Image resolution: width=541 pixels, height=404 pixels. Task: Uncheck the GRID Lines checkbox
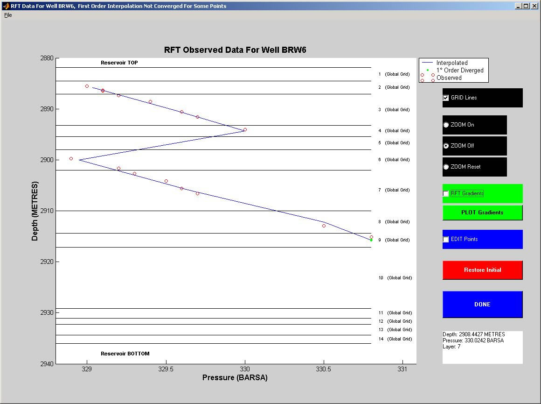[x=446, y=98]
